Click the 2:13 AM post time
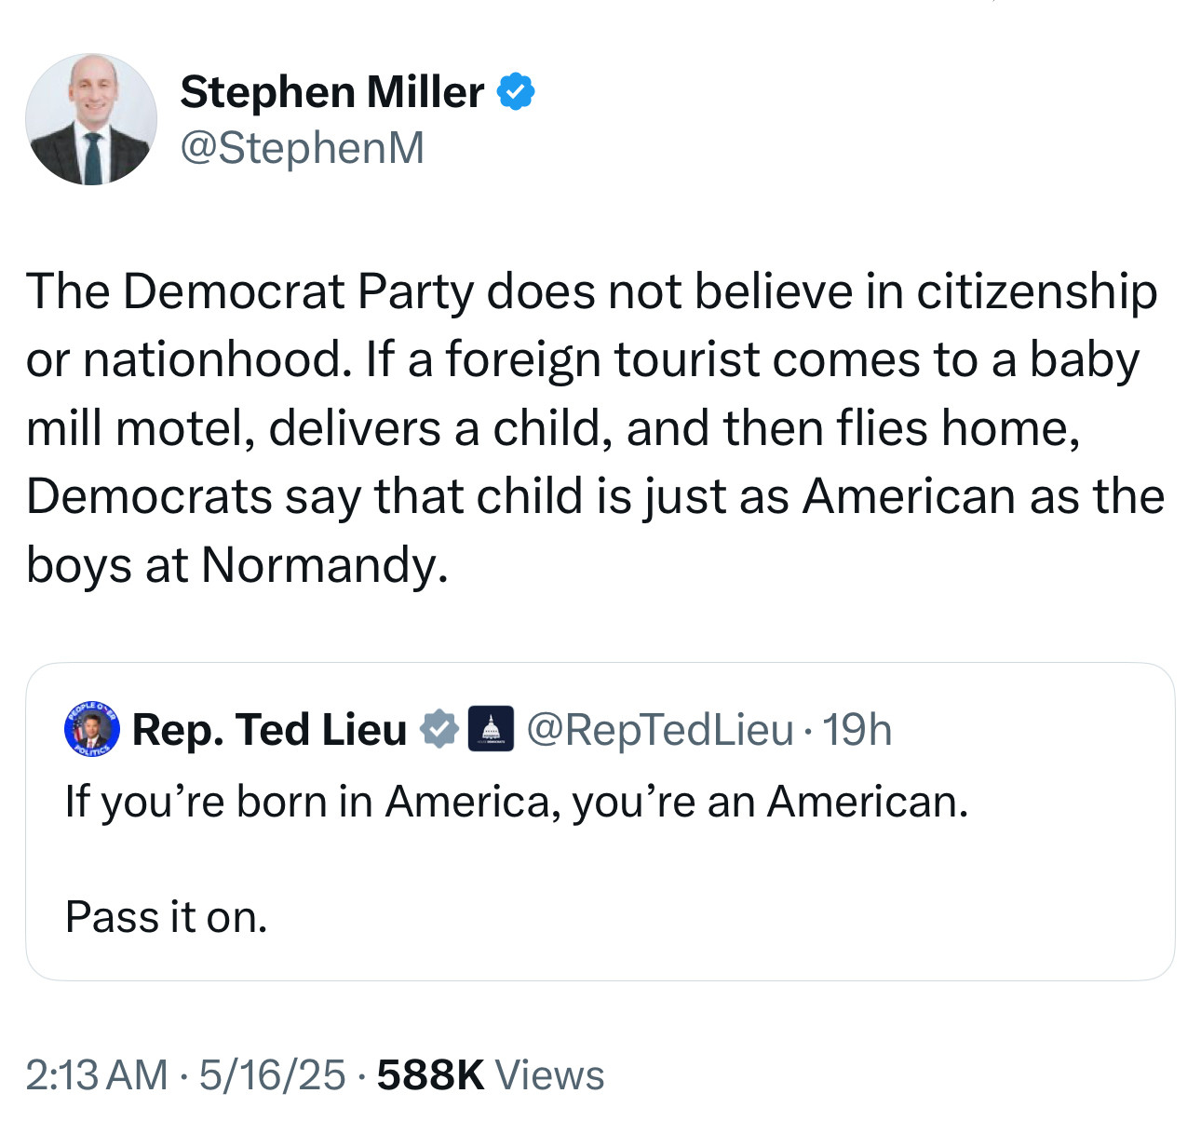Image resolution: width=1201 pixels, height=1134 pixels. pos(97,1074)
